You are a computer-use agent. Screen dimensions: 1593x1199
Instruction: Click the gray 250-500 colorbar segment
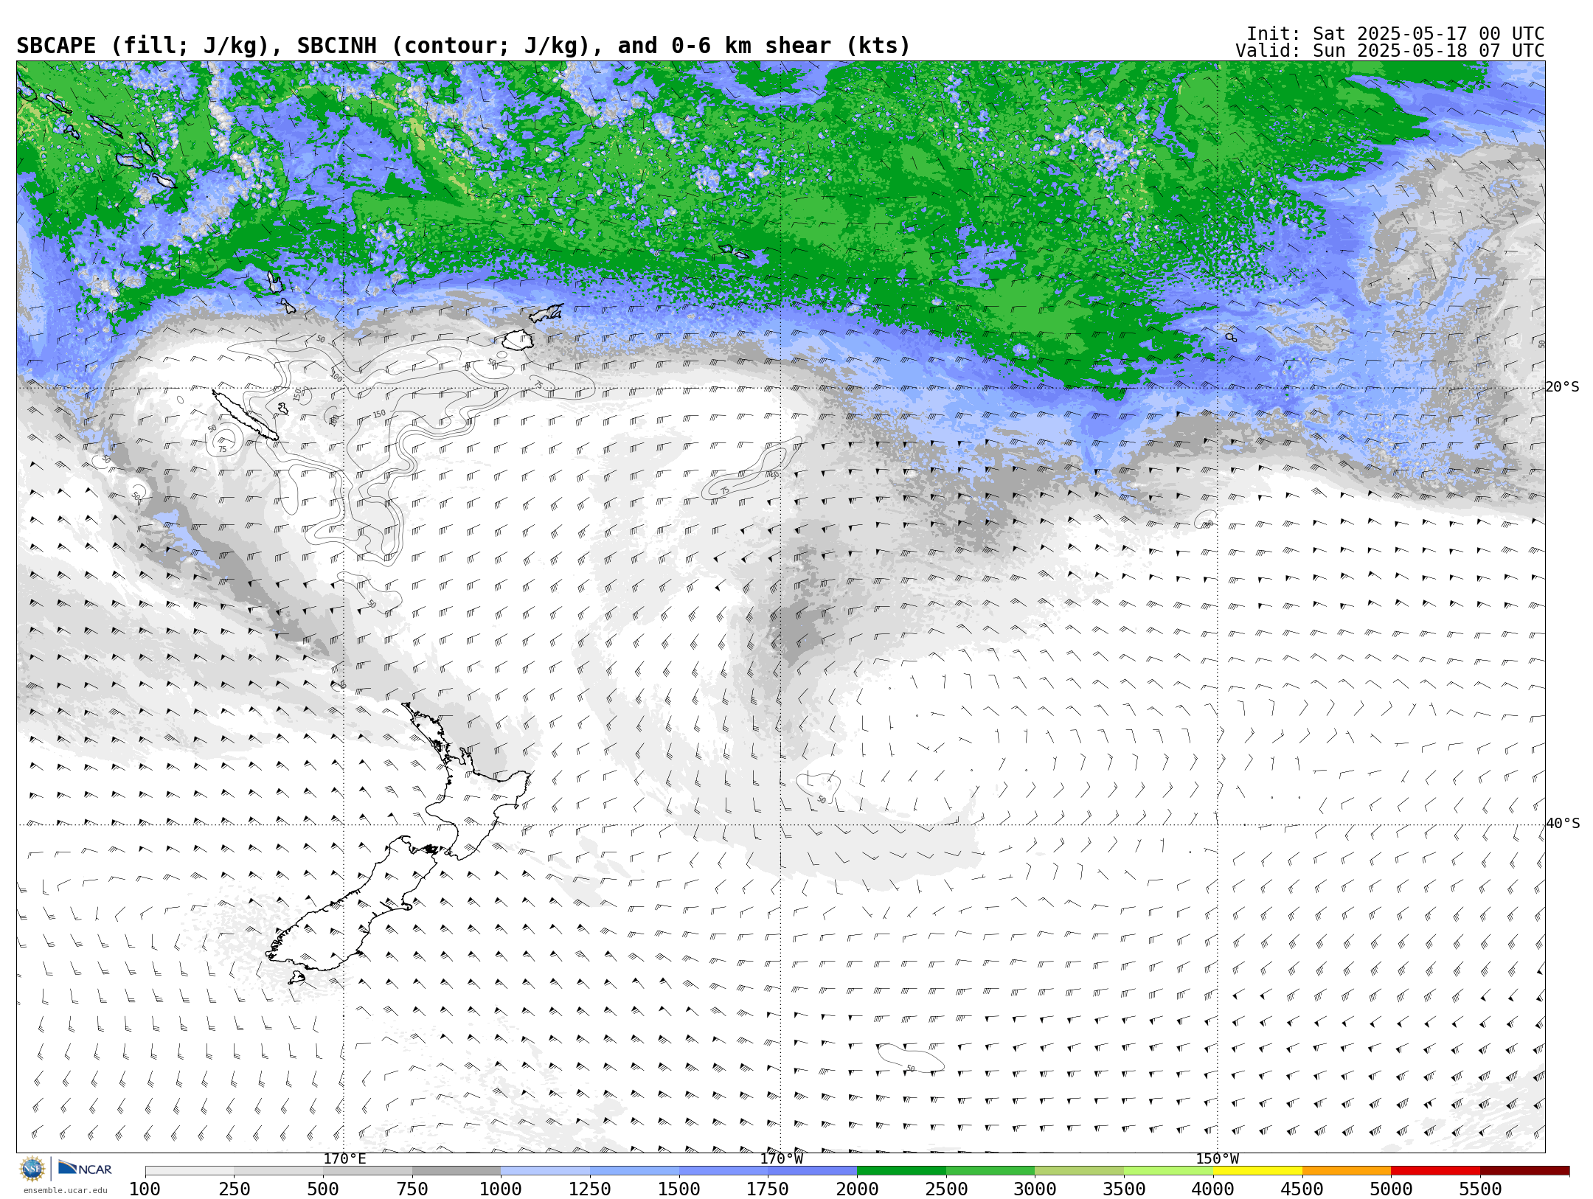tap(279, 1170)
